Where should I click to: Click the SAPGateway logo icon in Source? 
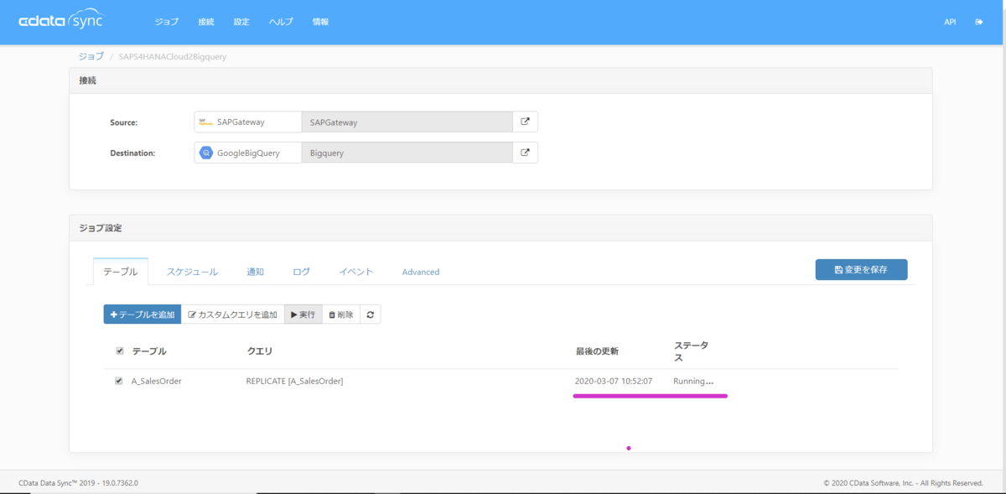tap(205, 122)
